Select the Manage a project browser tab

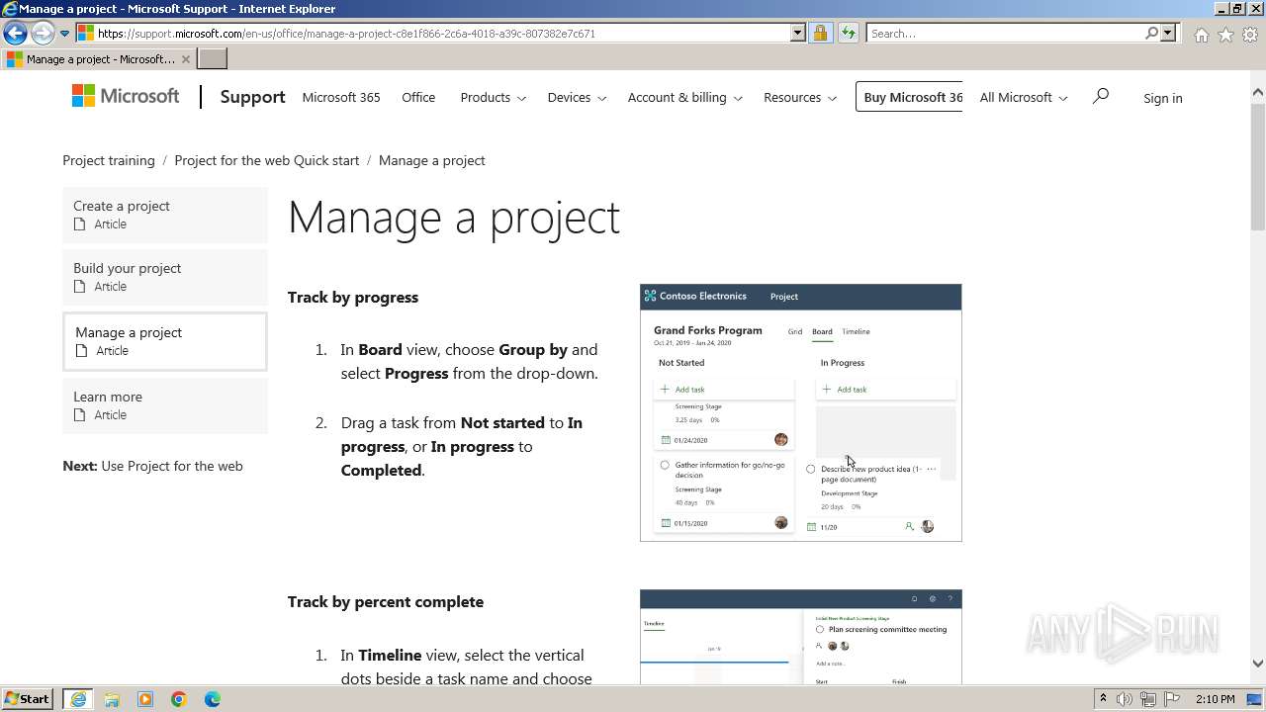(x=99, y=58)
